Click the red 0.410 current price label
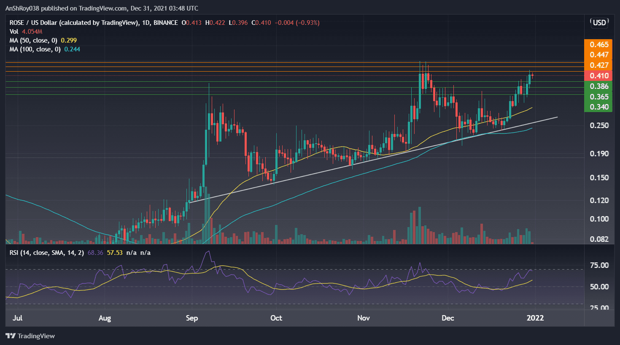This screenshot has height=345, width=620. pos(599,75)
